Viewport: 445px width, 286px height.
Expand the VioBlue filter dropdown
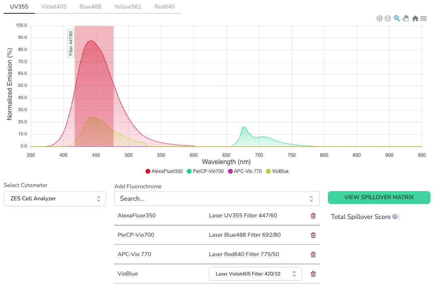click(x=255, y=273)
